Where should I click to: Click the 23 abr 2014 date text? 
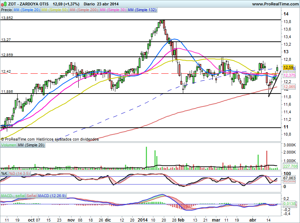click(x=108, y=4)
